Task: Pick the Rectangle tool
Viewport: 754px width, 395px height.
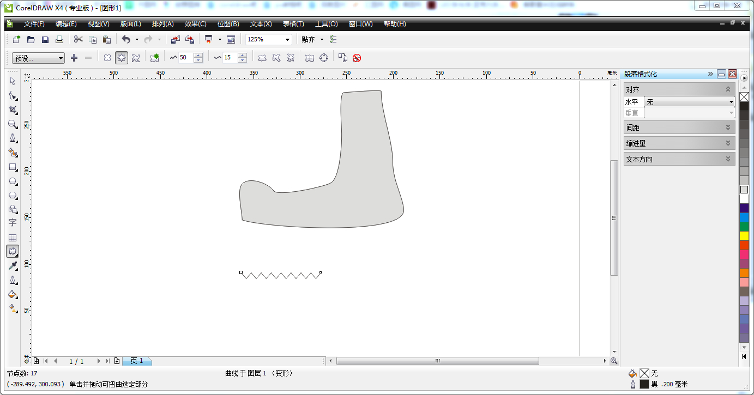Action: 13,167
